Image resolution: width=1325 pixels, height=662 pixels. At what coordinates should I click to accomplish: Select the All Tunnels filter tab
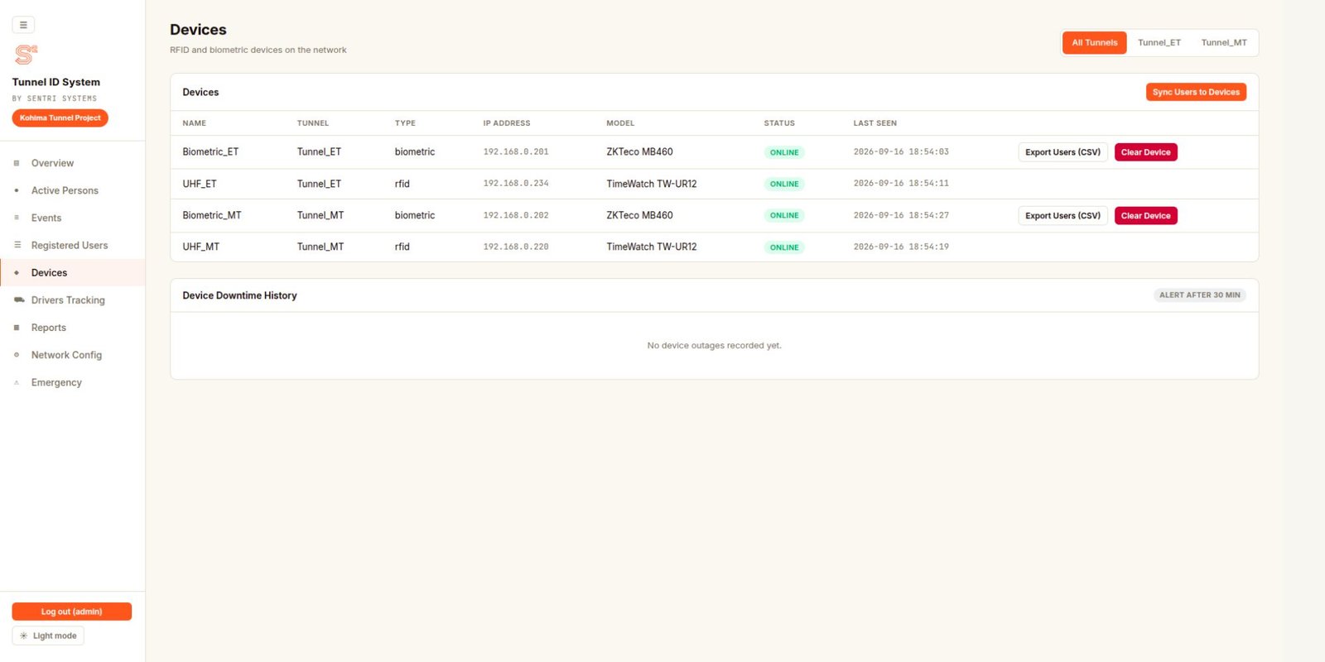pyautogui.click(x=1094, y=43)
